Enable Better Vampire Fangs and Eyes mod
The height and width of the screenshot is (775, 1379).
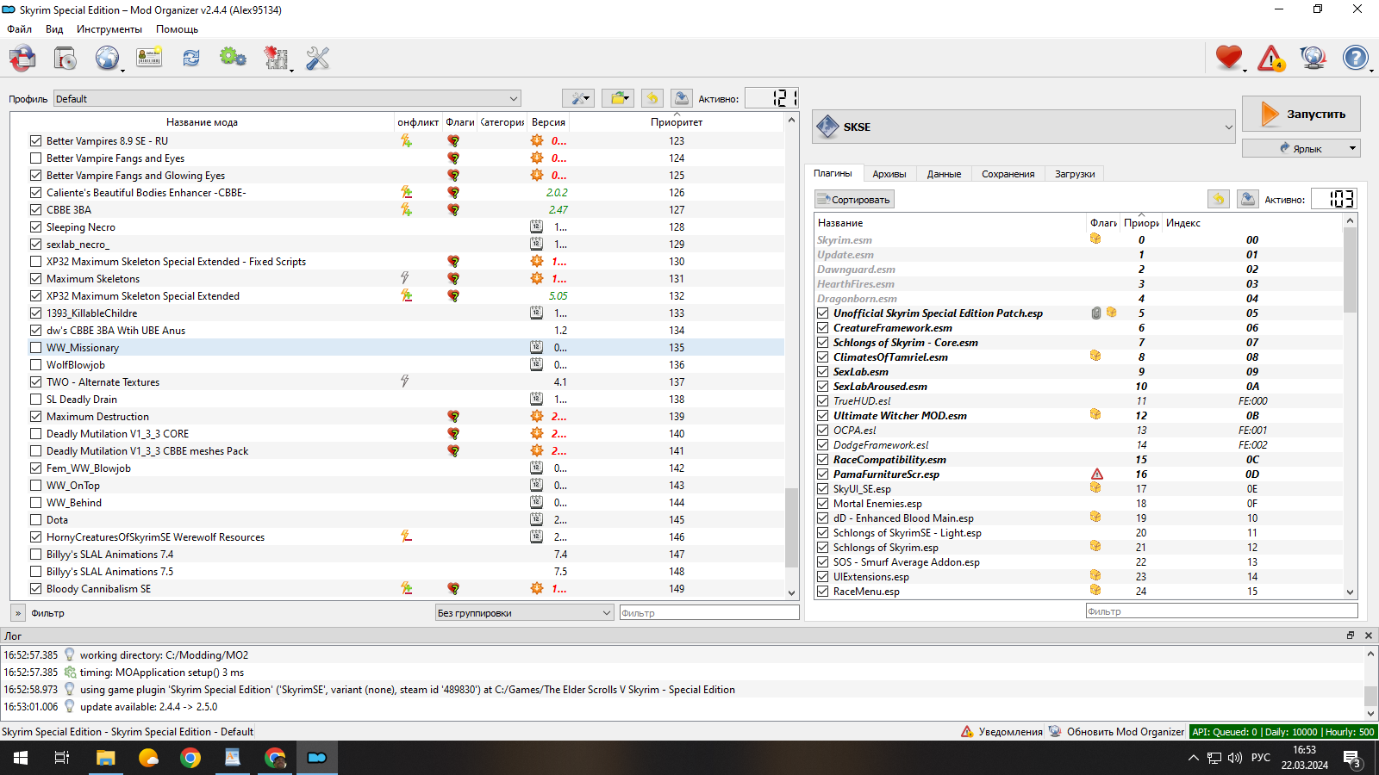pos(35,158)
